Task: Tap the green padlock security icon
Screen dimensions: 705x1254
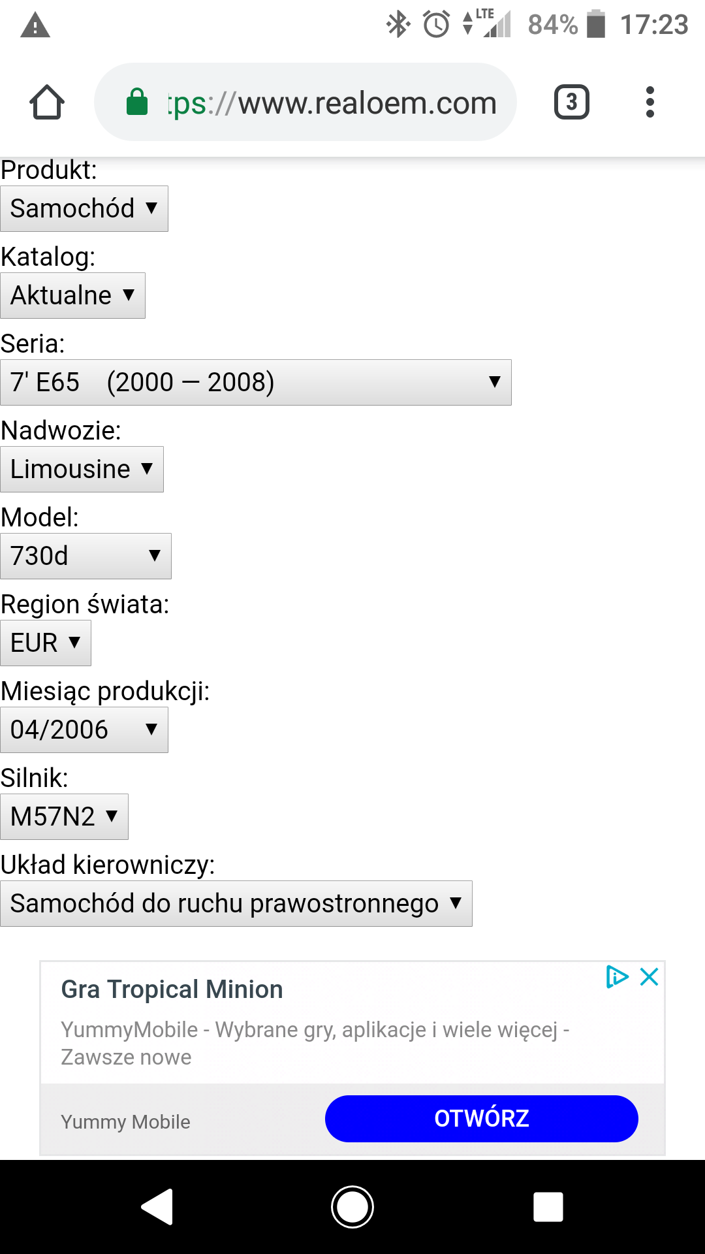Action: (137, 103)
